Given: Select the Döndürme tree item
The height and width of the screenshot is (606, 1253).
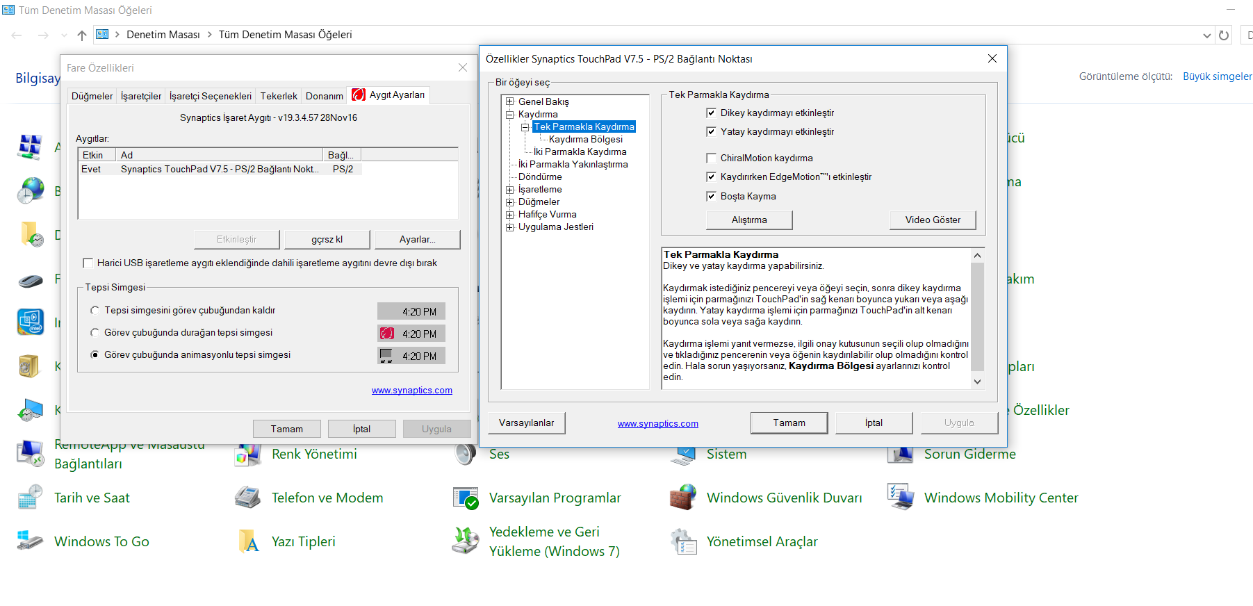Looking at the screenshot, I should [540, 177].
